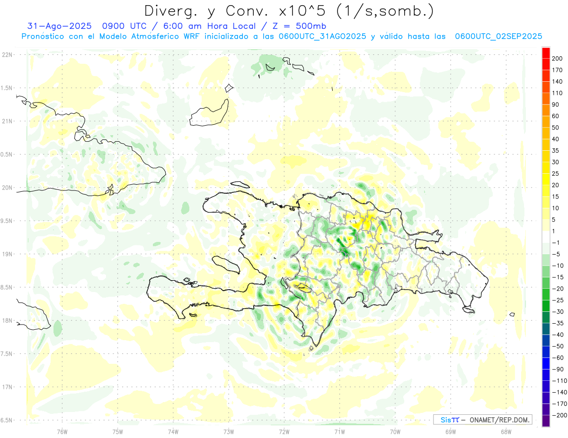
Task: Click the 76W longitude label
Action: pyautogui.click(x=62, y=432)
